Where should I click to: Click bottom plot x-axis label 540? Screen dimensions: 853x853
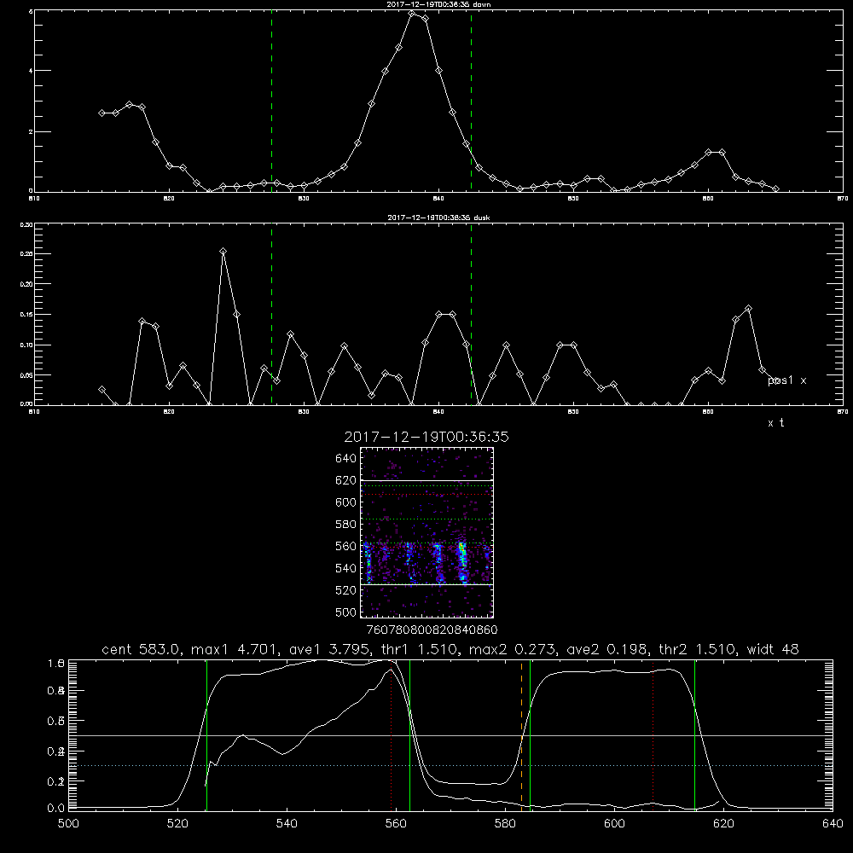(287, 824)
